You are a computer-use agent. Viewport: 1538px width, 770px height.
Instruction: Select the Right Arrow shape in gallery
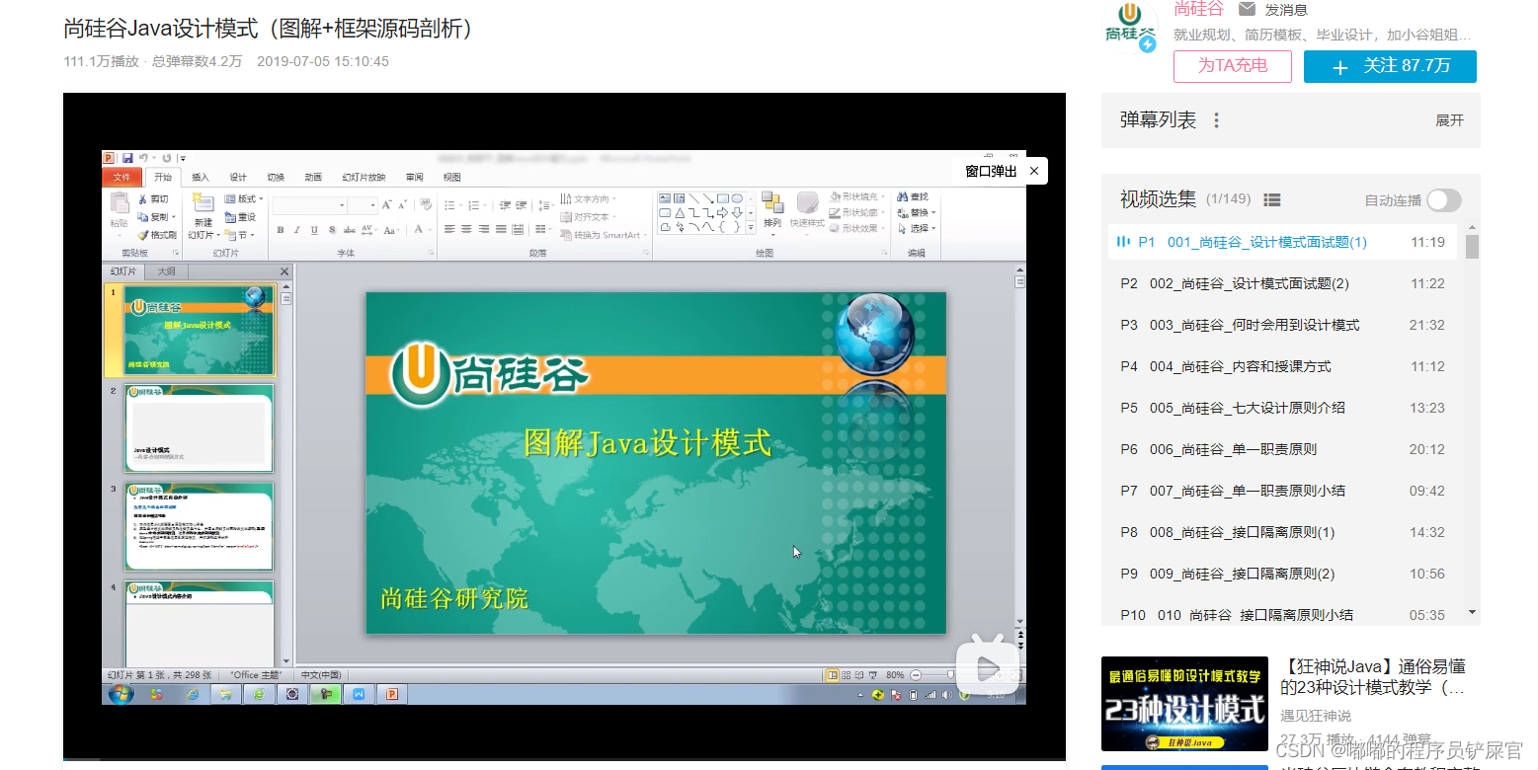tap(722, 212)
